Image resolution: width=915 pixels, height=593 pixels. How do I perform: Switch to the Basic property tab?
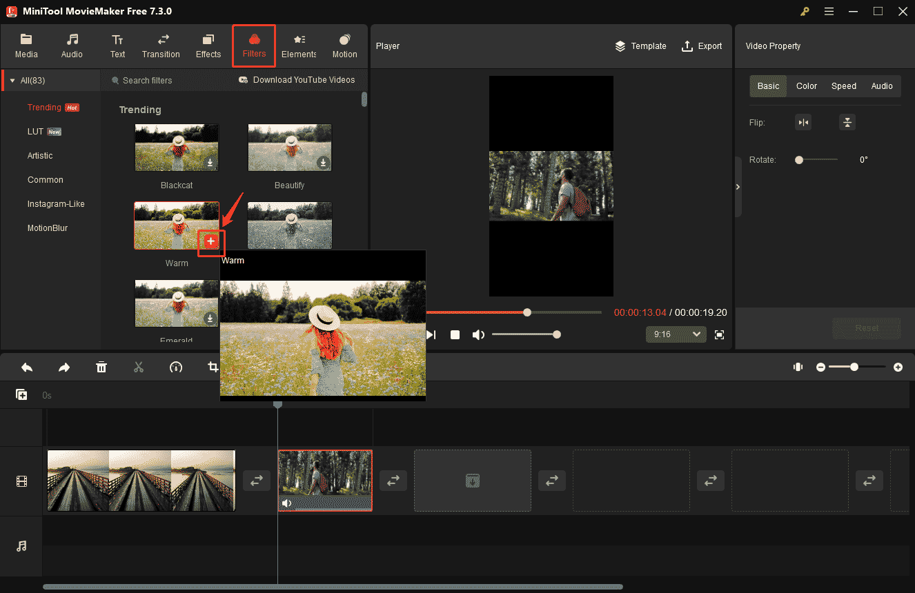[768, 86]
